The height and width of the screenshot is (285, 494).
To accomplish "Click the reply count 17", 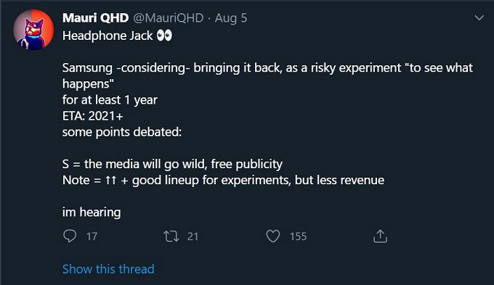I will pyautogui.click(x=92, y=236).
